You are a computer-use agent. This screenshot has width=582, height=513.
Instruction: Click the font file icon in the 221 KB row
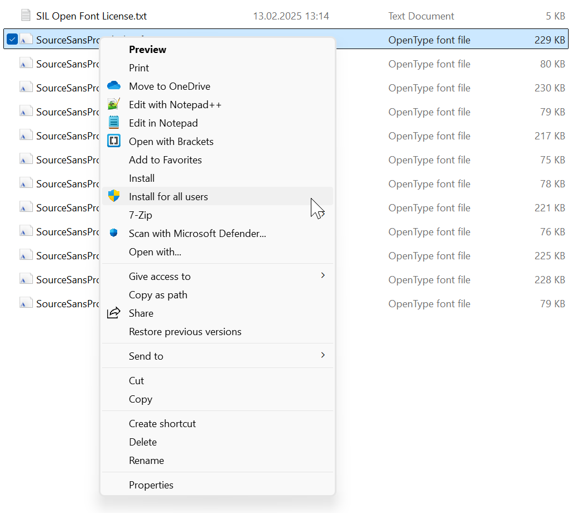click(26, 207)
